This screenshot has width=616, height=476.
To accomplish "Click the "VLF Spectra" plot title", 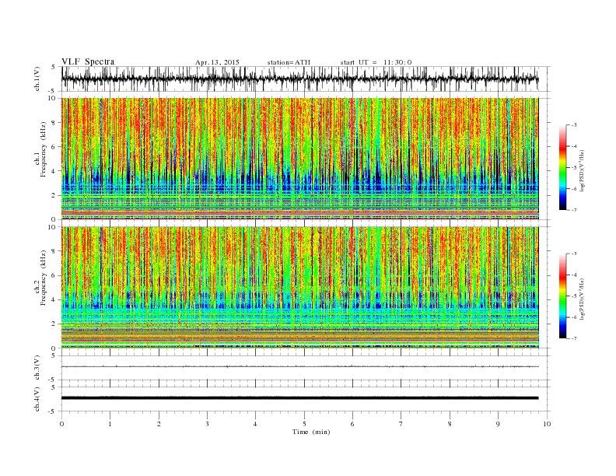I will pyautogui.click(x=88, y=61).
